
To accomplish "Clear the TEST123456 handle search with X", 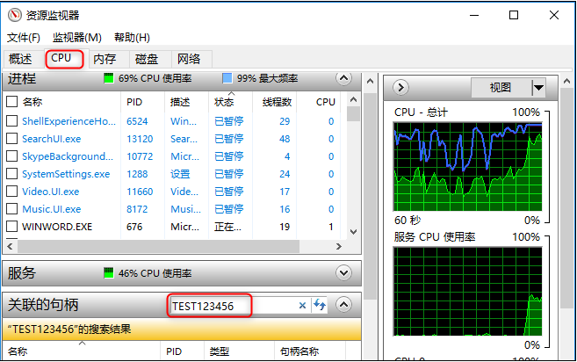I will pos(302,305).
